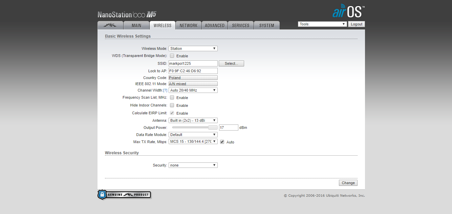
Task: Click the SSID Select... button
Action: point(231,63)
